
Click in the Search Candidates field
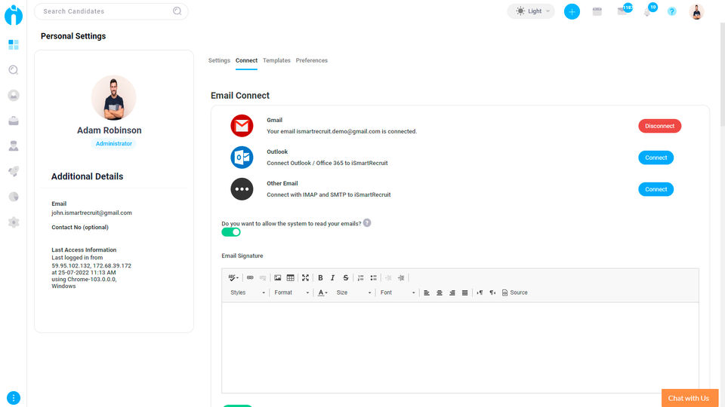[111, 11]
